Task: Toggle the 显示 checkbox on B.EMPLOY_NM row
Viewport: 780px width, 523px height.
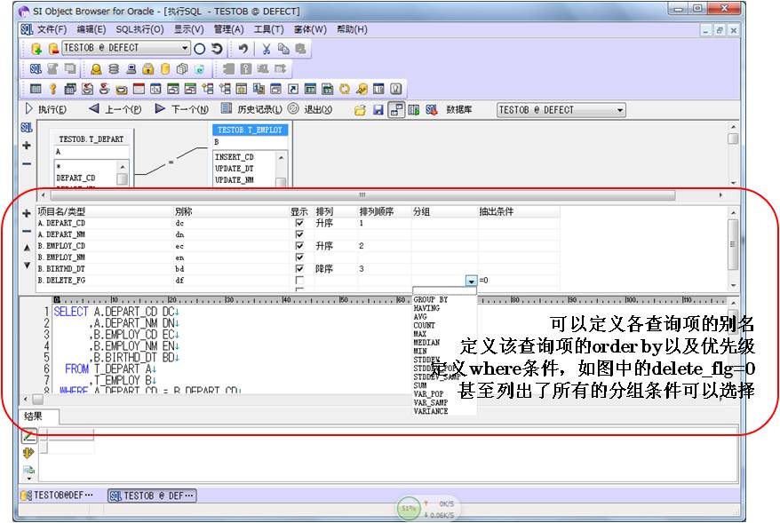Action: (301, 257)
